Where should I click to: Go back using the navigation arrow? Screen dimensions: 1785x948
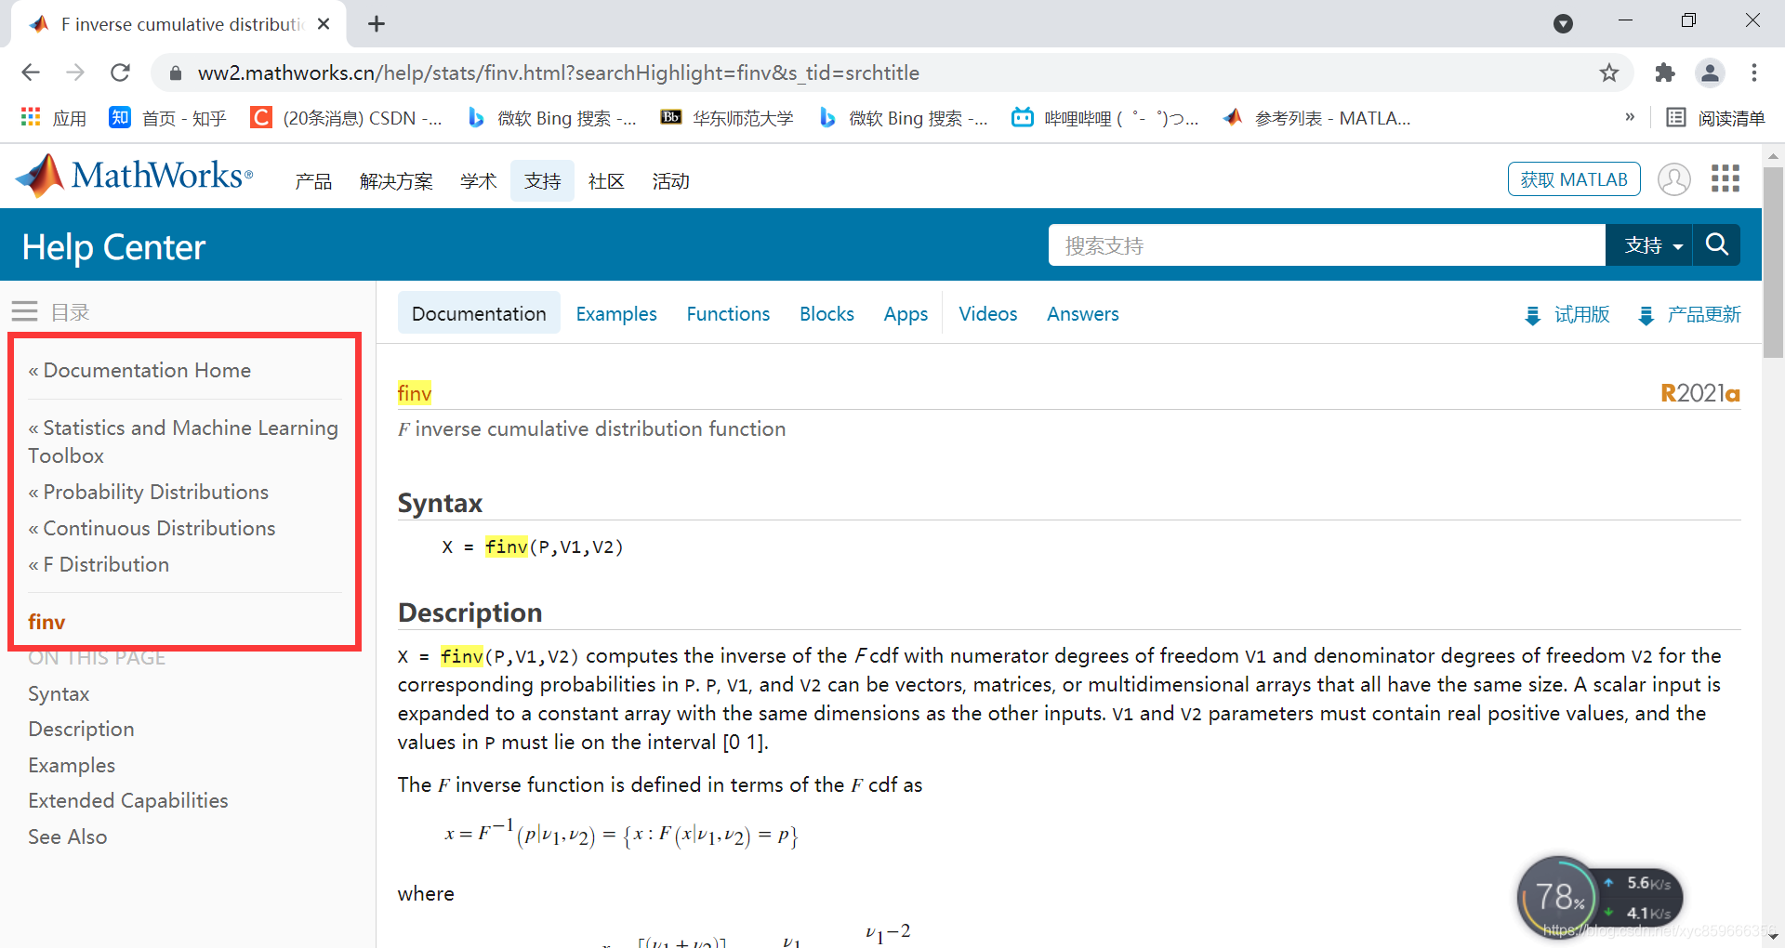(31, 72)
